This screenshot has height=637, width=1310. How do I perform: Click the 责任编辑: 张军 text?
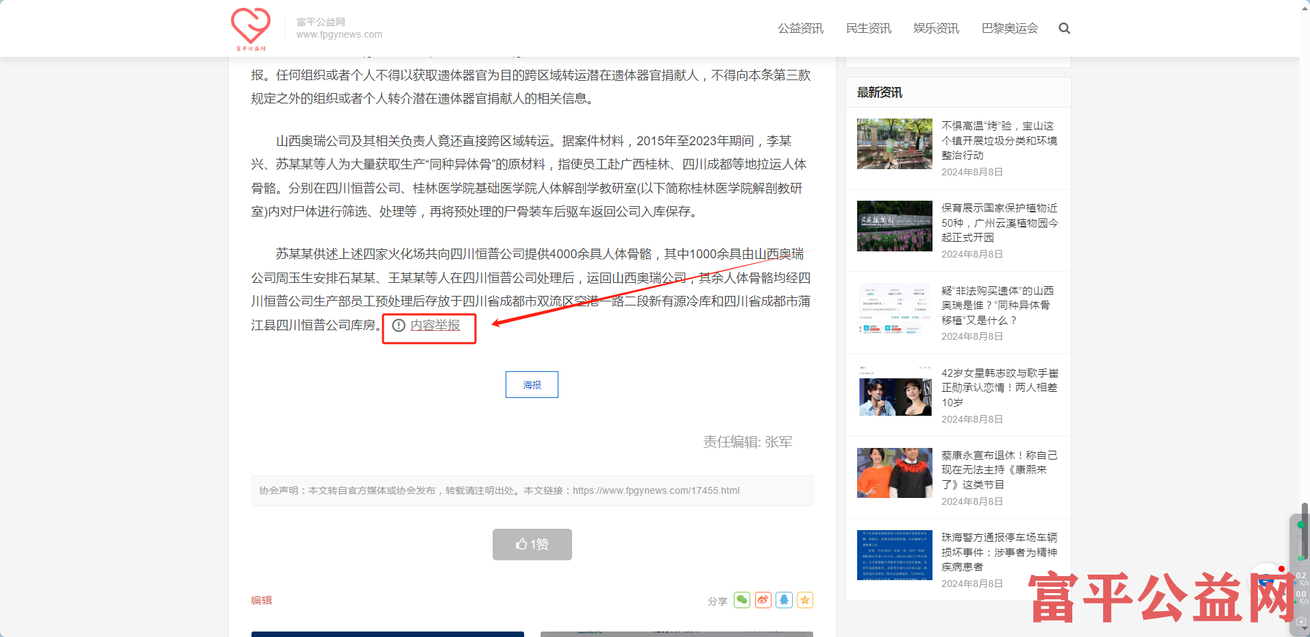747,442
